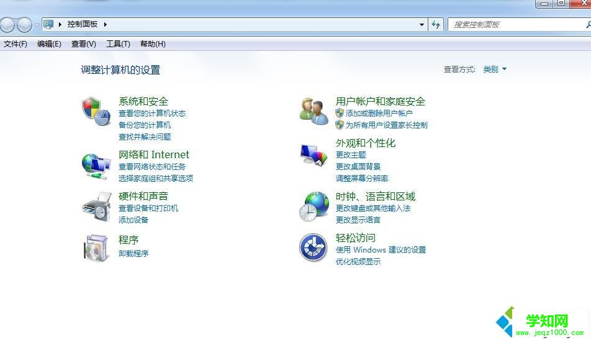Expand the recent pages arrow beside Forward
Viewport: 591px width, 340px height.
37,25
